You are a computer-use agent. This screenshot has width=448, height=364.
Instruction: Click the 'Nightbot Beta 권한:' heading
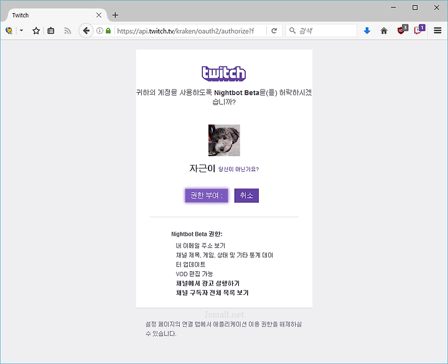tap(197, 234)
